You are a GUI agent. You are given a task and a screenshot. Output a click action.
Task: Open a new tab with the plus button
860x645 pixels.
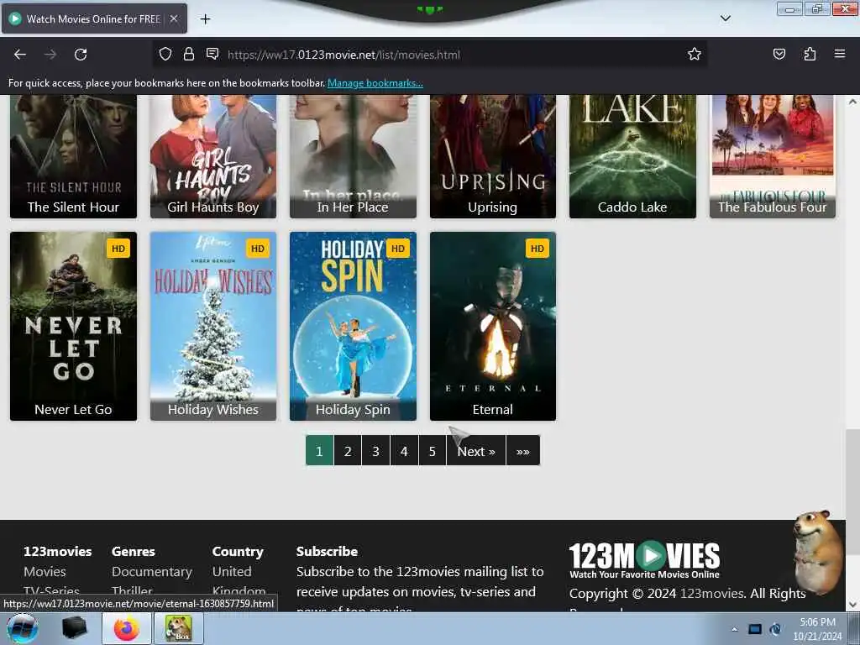click(205, 19)
